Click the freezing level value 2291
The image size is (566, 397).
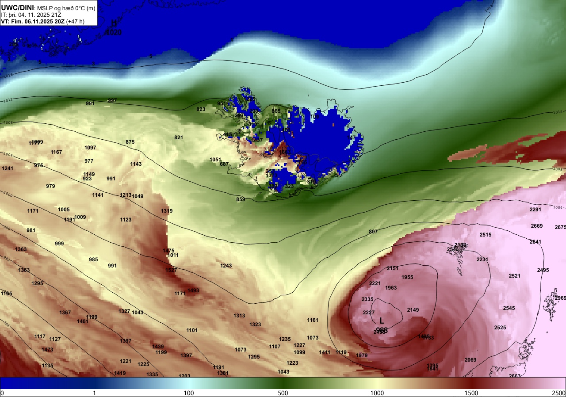(535, 210)
